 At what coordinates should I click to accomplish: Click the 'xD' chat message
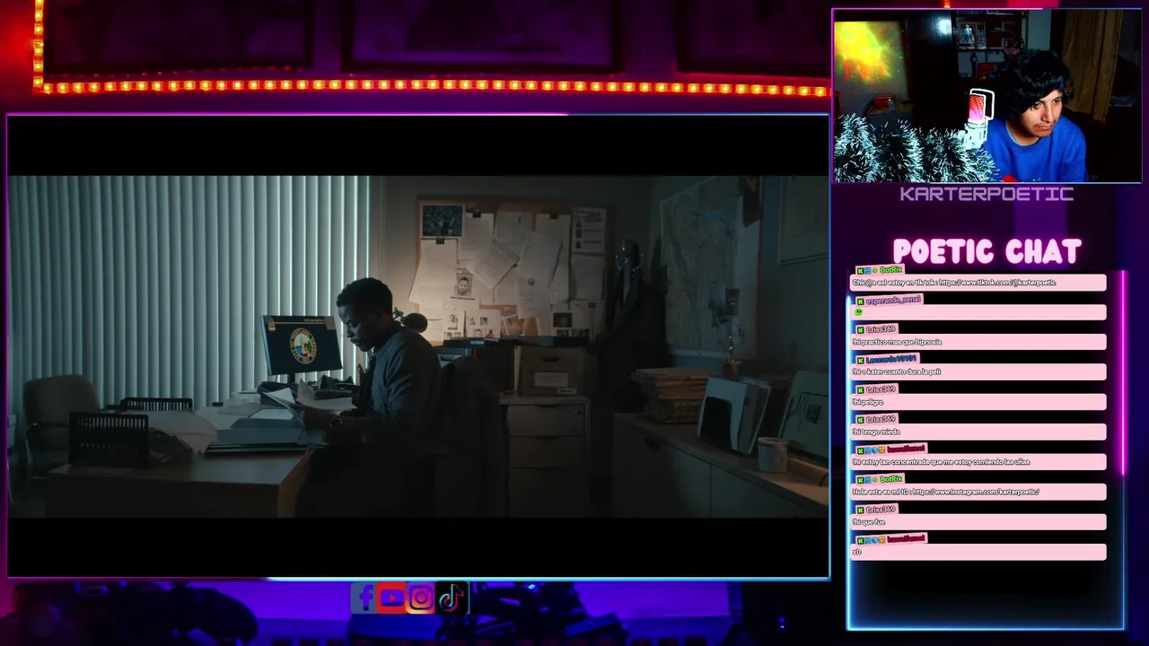click(978, 552)
